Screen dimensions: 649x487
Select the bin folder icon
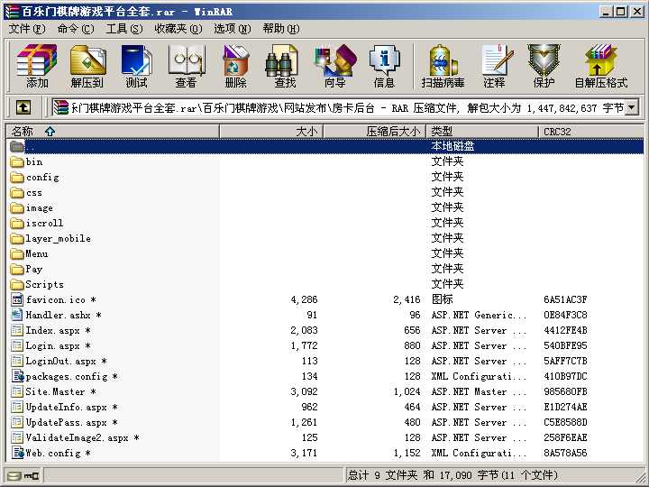point(17,162)
